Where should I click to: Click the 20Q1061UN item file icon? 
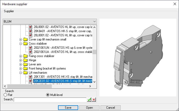point(31,47)
